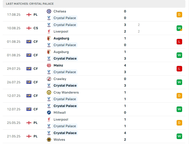Click the world flag icon for 29.07.25
Screen dimensions: 189x144
(x=29, y=69)
